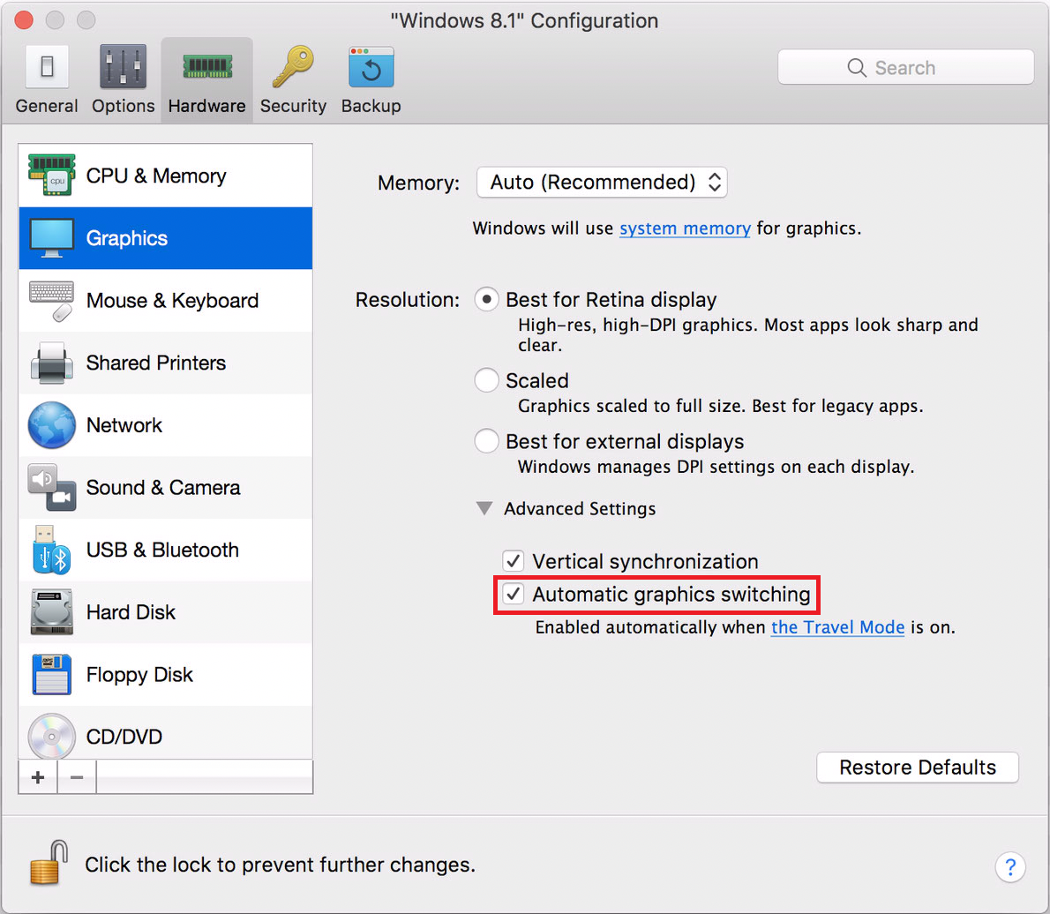The image size is (1050, 914).
Task: Open the CPU & Memory settings
Action: tap(156, 176)
